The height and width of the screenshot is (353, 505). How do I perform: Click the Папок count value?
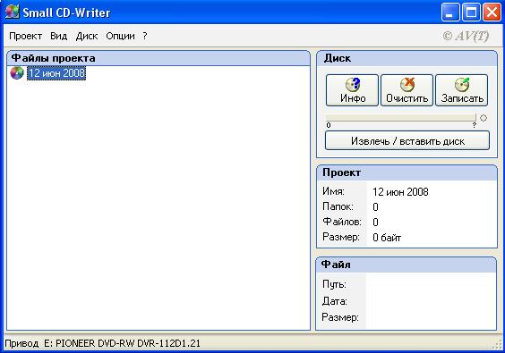pyautogui.click(x=375, y=207)
